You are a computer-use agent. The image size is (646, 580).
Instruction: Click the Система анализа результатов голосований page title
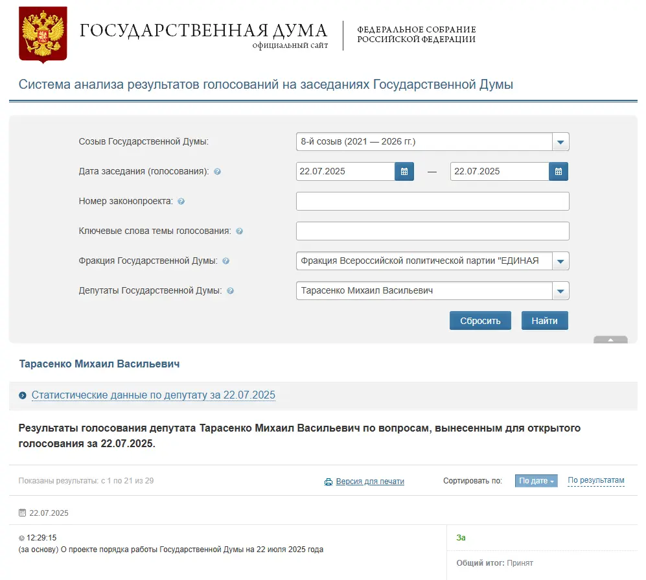click(x=266, y=84)
